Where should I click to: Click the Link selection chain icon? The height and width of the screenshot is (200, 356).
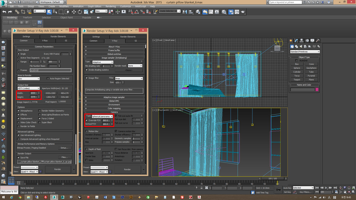(x=17, y=11)
